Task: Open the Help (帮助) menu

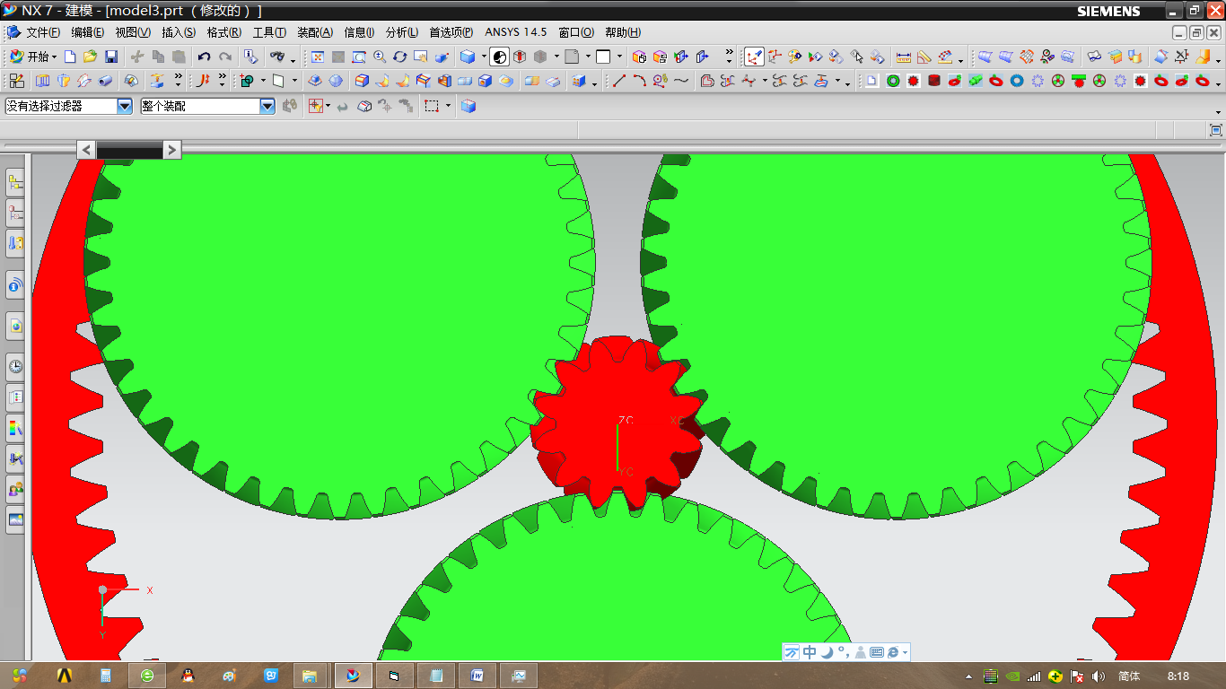Action: click(x=623, y=32)
